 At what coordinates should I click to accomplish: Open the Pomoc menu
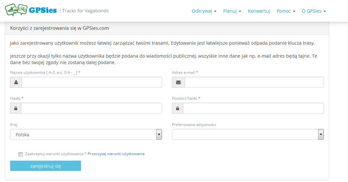pos(286,11)
